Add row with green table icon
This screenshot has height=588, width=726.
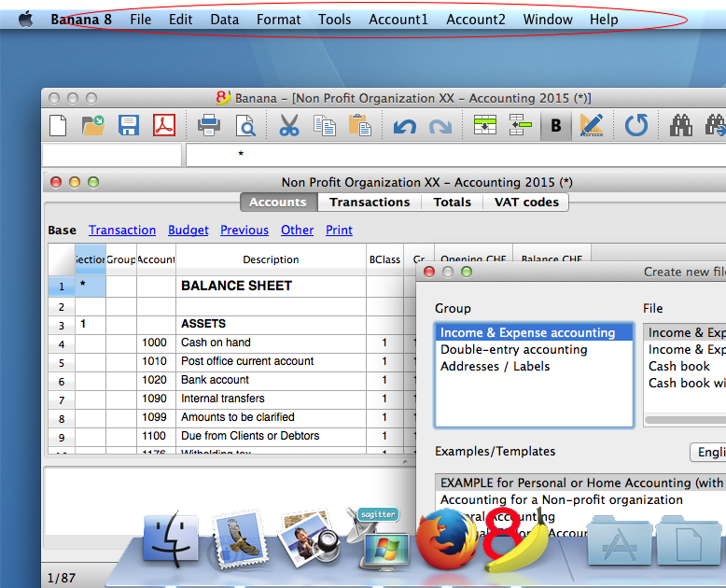point(484,125)
